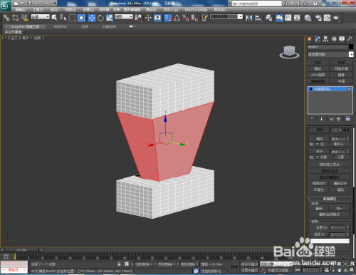Screen dimensions: 356x275
Task: Switch to the Display command panel tab
Action: [x=342, y=39]
